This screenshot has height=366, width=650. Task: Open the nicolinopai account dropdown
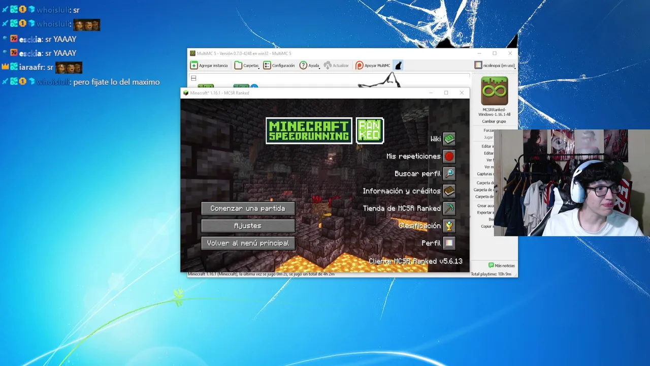coord(495,65)
